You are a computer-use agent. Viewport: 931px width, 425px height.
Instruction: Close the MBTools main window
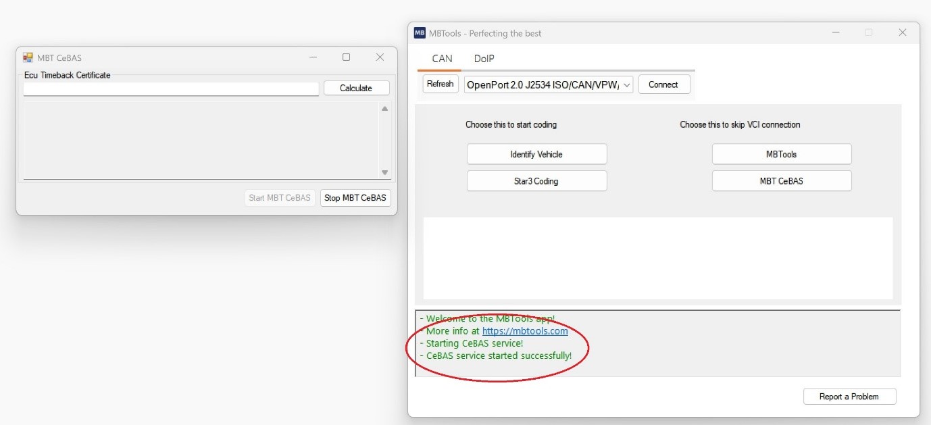(x=902, y=32)
